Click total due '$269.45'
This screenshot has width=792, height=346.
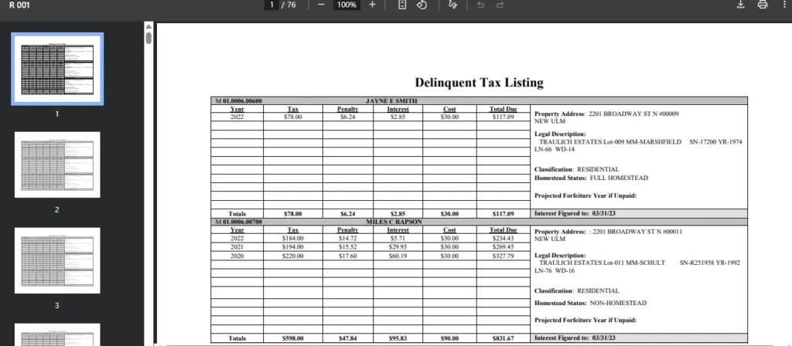503,247
